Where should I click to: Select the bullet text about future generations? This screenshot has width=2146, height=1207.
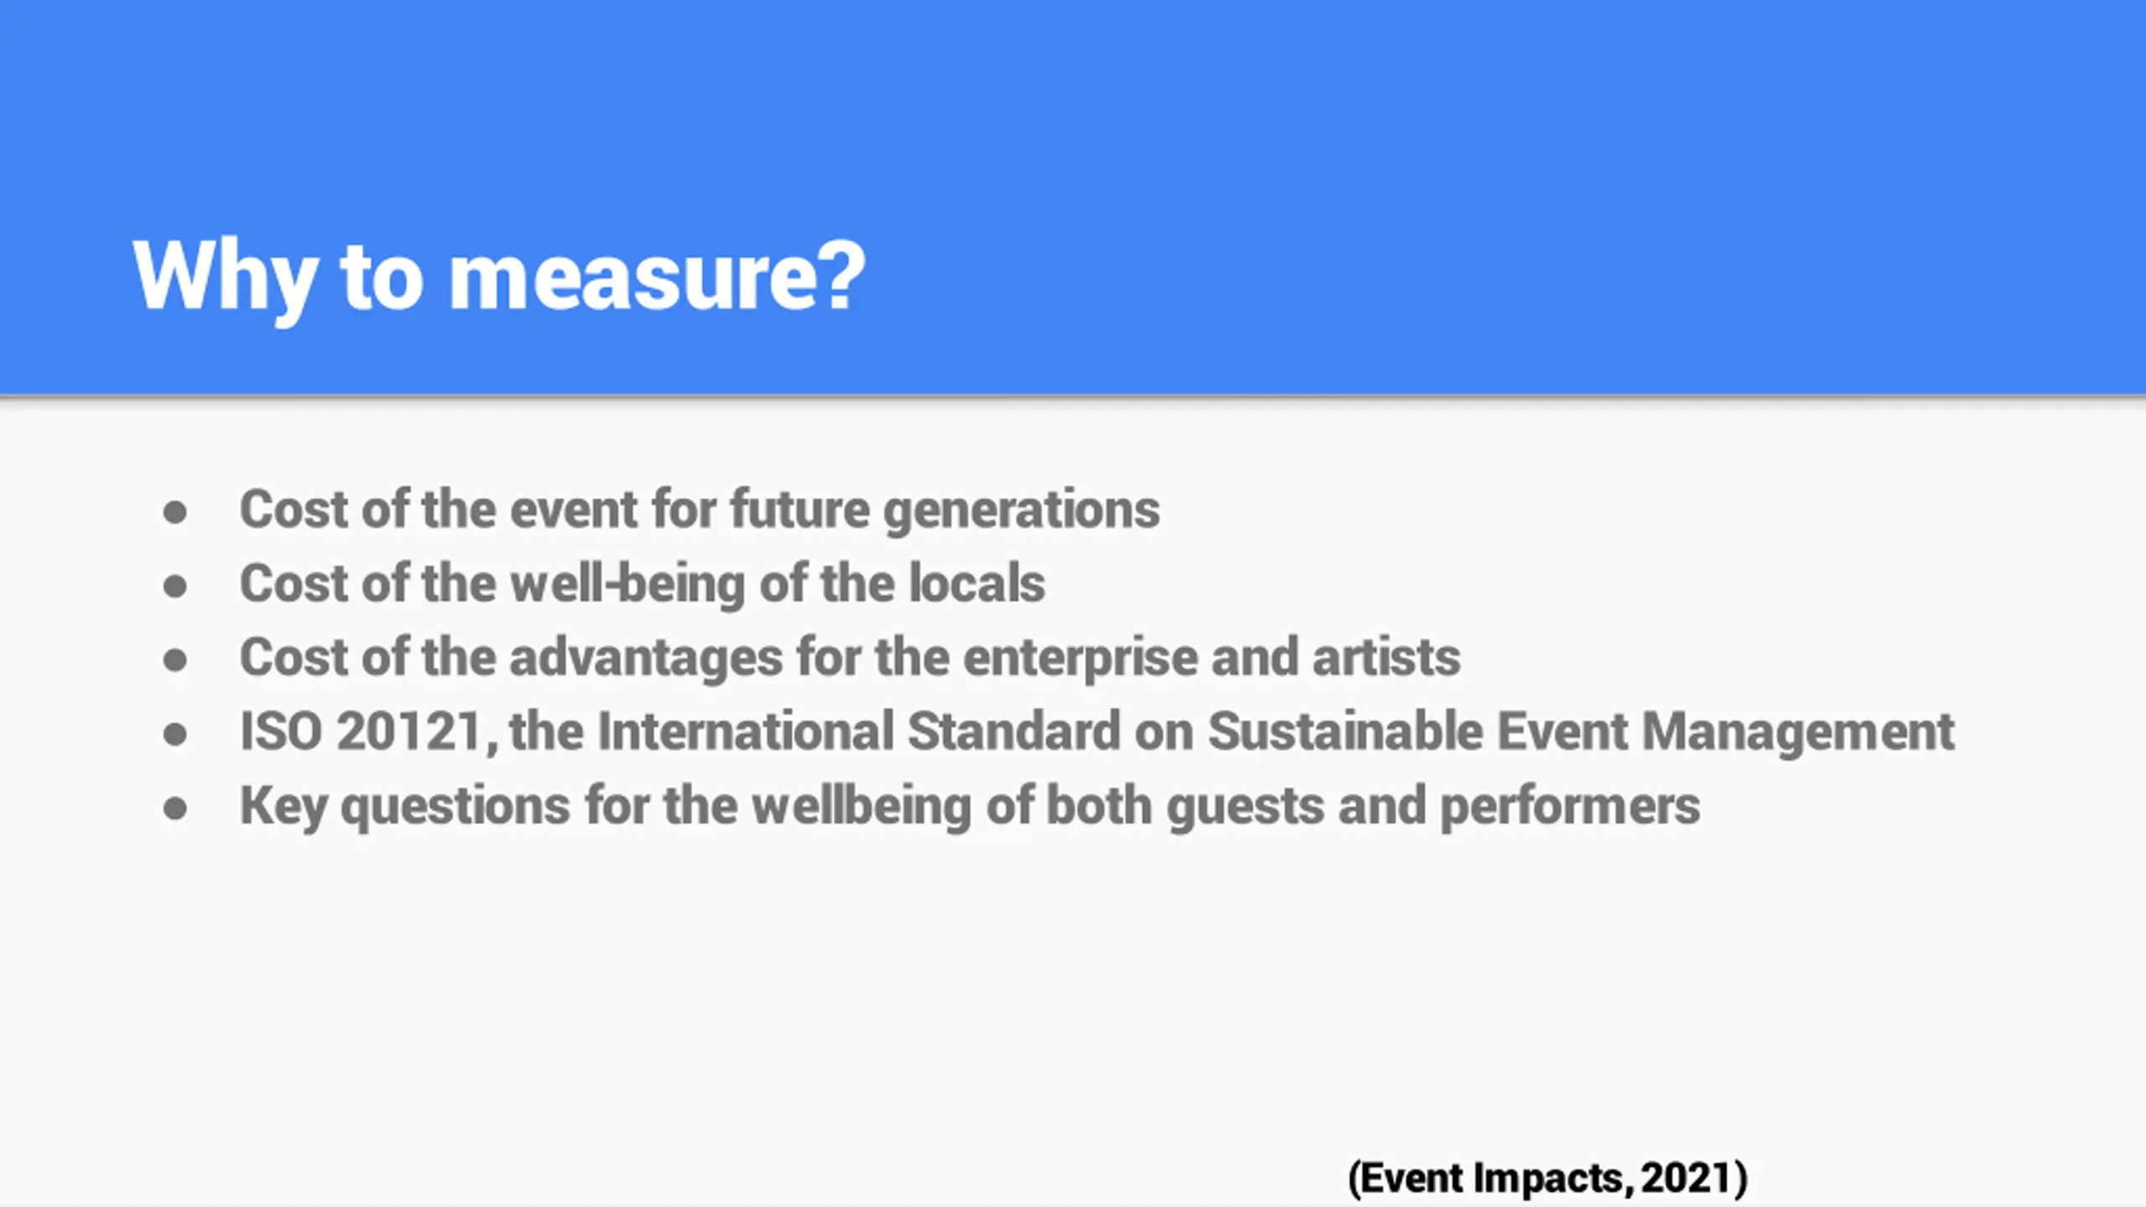coord(700,510)
